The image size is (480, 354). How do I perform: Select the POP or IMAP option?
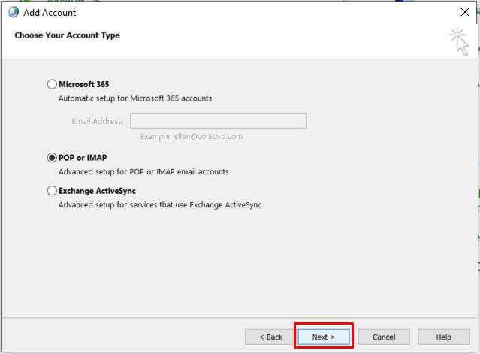(x=52, y=158)
